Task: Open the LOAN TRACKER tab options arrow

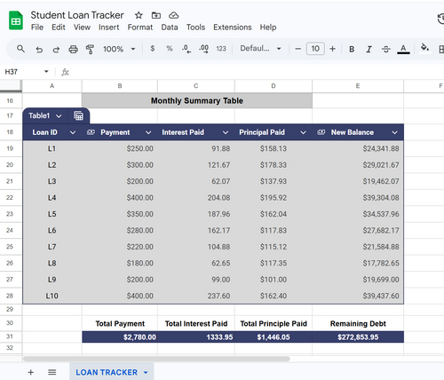Action: coord(146,373)
